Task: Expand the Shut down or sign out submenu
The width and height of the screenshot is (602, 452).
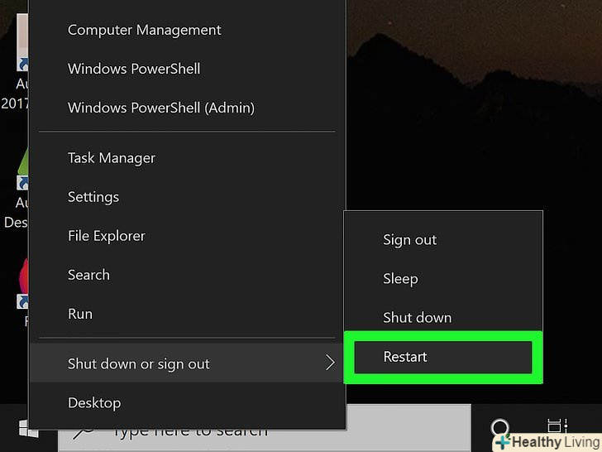Action: pyautogui.click(x=187, y=364)
